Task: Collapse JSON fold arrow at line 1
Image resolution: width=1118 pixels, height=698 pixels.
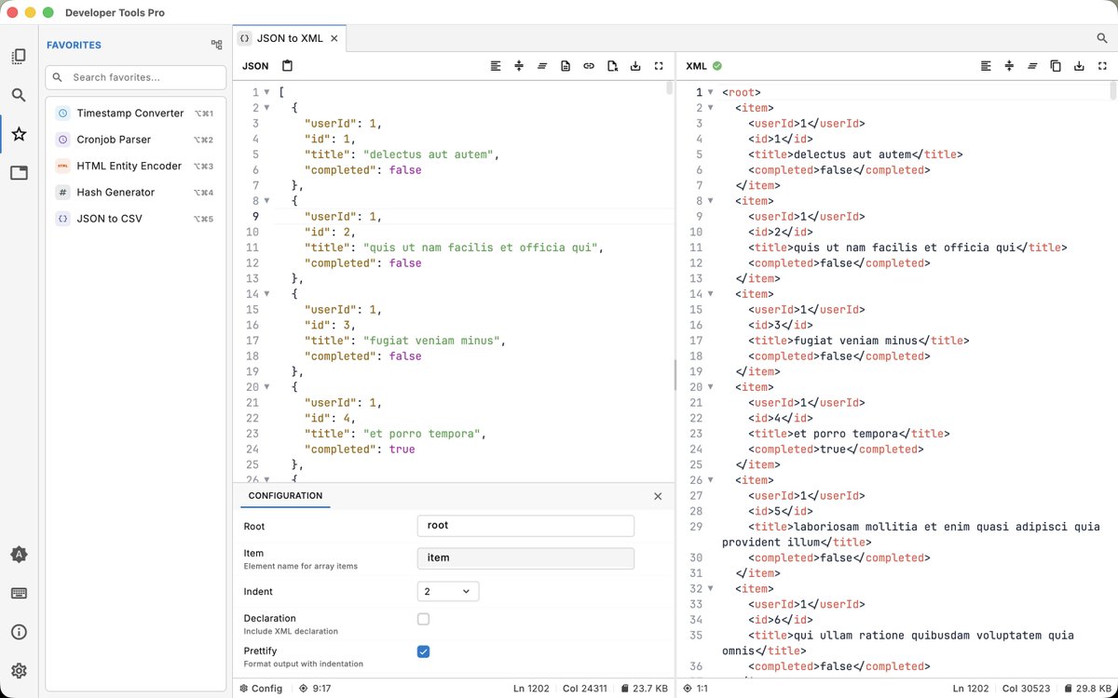Action: point(266,92)
